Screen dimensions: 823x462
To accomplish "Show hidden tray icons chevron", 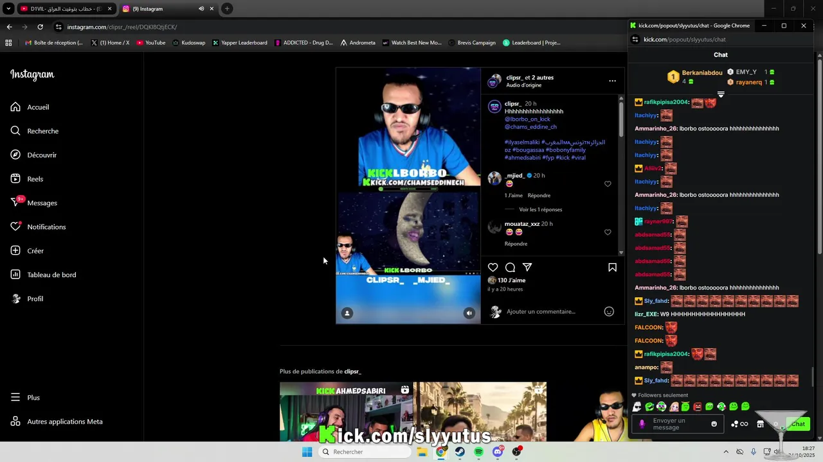I will pyautogui.click(x=726, y=452).
